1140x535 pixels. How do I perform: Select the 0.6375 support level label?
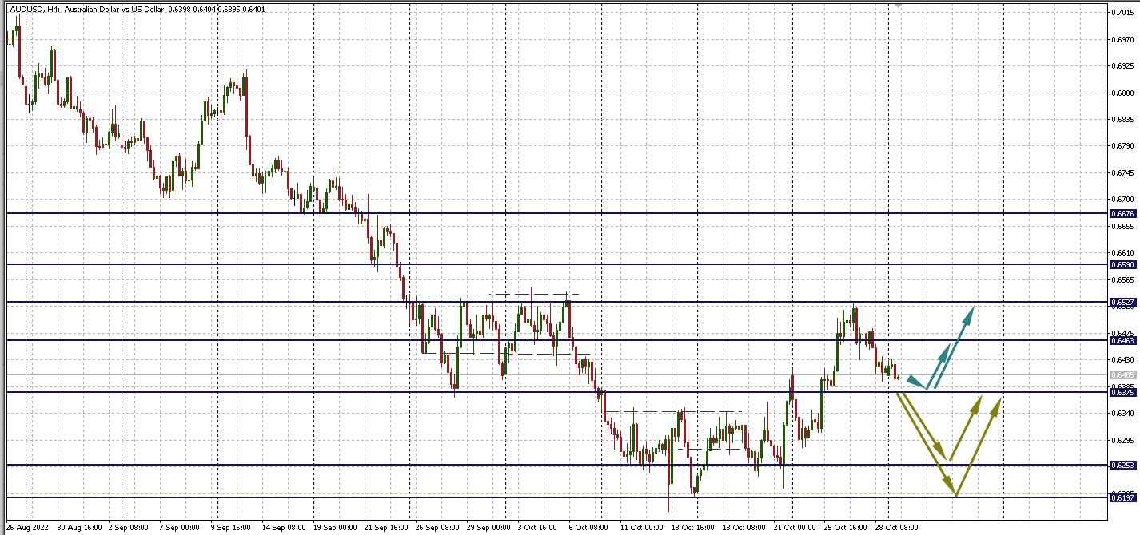(1122, 392)
